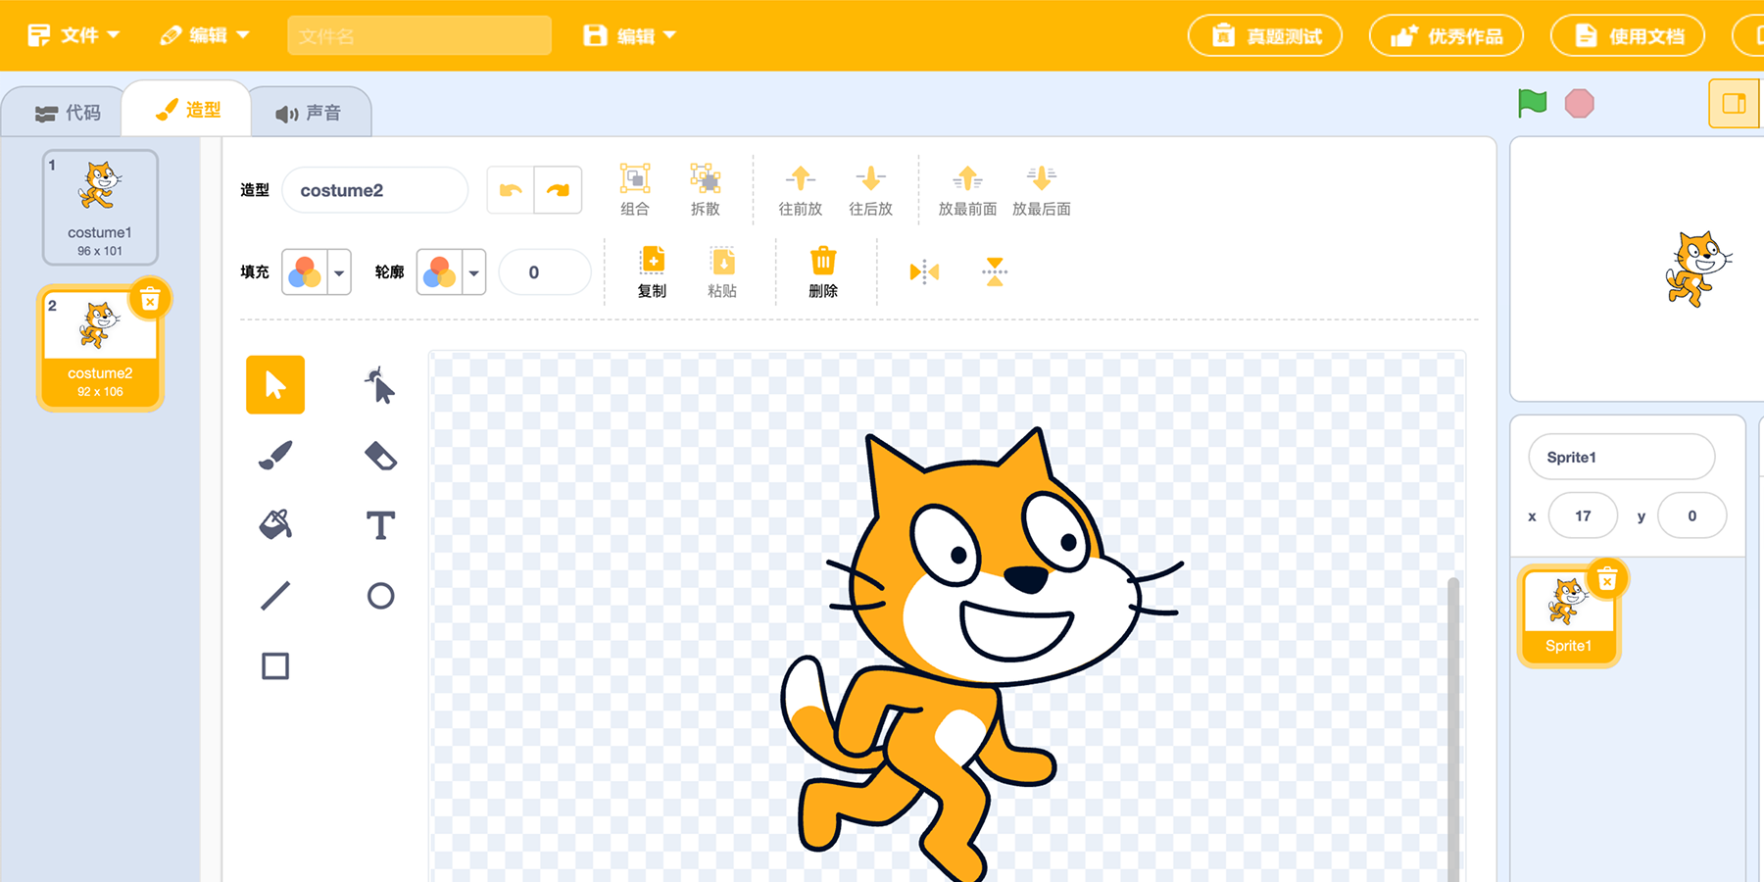This screenshot has width=1764, height=882.
Task: Open the 编辑 pencil dropdown menu
Action: pos(204,35)
